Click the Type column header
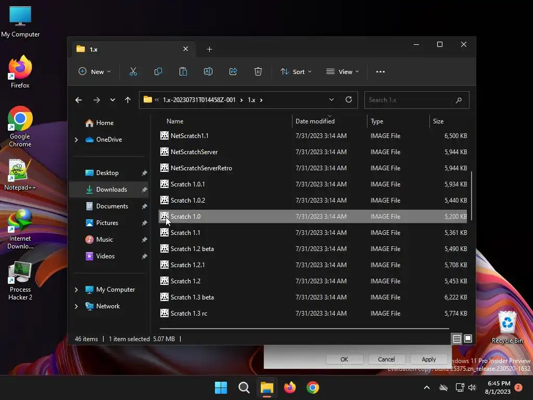533x400 pixels. pyautogui.click(x=398, y=121)
